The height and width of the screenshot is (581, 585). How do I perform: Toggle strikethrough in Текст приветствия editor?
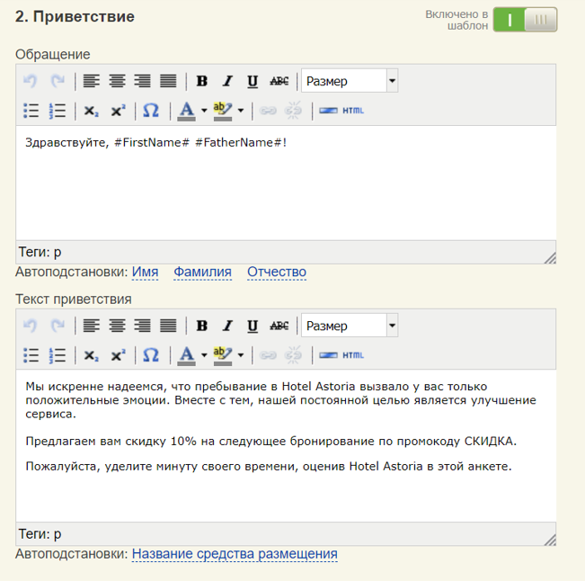coord(279,326)
